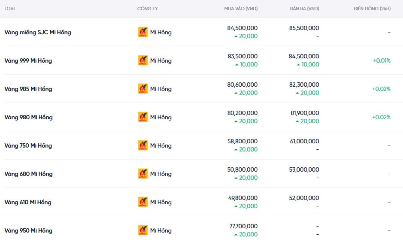The height and width of the screenshot is (242, 403).
Task: Click Mi Hồng logo in SJC row
Action: (x=142, y=32)
